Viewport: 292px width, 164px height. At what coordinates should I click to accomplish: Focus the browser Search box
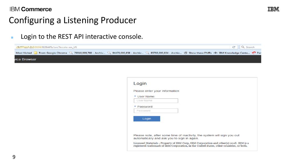pos(250,47)
